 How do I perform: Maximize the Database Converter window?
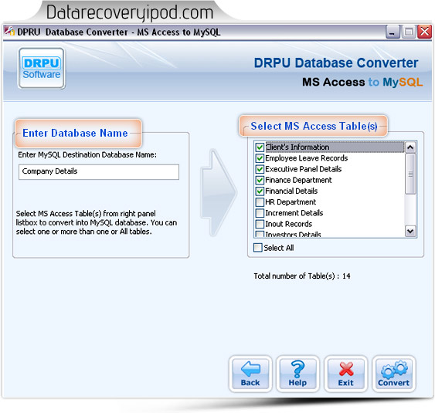pos(409,32)
